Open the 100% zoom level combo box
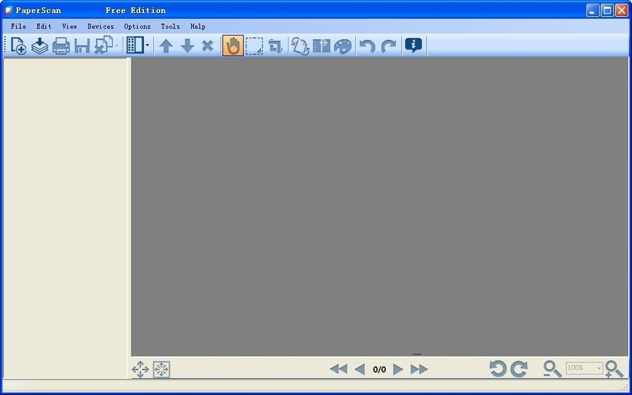Screen dimensions: 632x395 coord(585,368)
